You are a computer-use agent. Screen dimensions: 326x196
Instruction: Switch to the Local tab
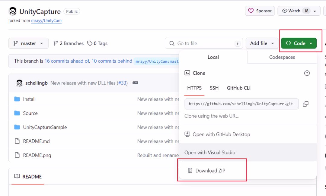pyautogui.click(x=213, y=57)
